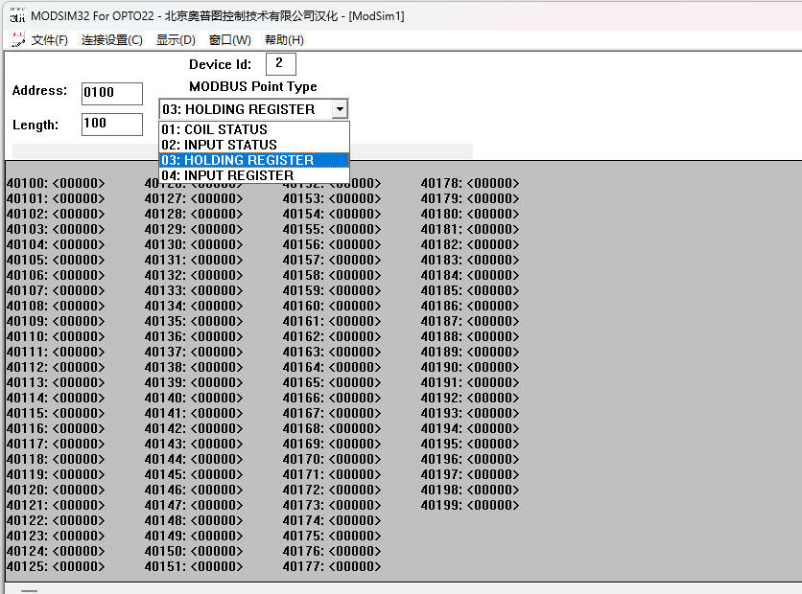
Task: Click the Device Id input field
Action: [280, 64]
